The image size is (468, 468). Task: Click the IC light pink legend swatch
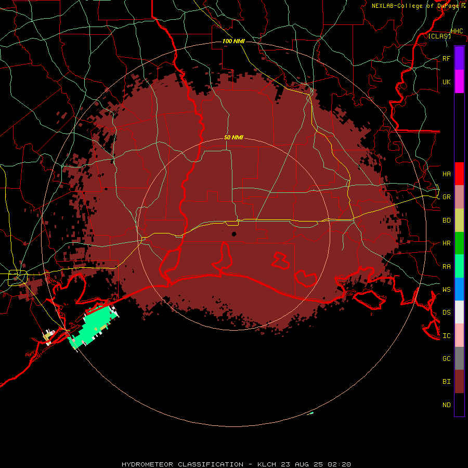[459, 335]
